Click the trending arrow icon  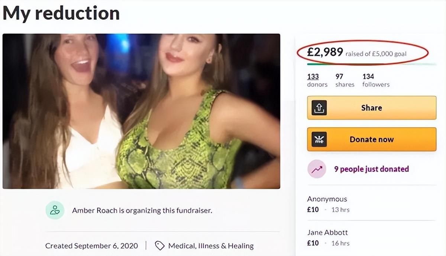coord(317,169)
